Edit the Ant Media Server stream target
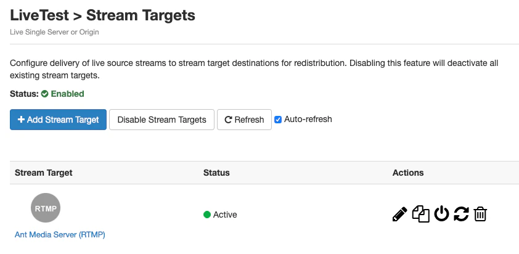This screenshot has height=254, width=519. coord(399,215)
